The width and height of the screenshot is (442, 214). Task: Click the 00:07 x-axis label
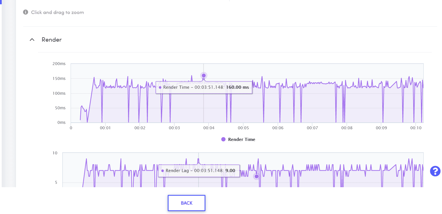[312, 128]
